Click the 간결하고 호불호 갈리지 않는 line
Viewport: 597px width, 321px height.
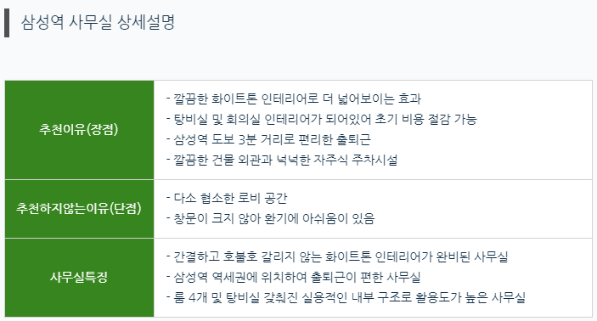[337, 256]
